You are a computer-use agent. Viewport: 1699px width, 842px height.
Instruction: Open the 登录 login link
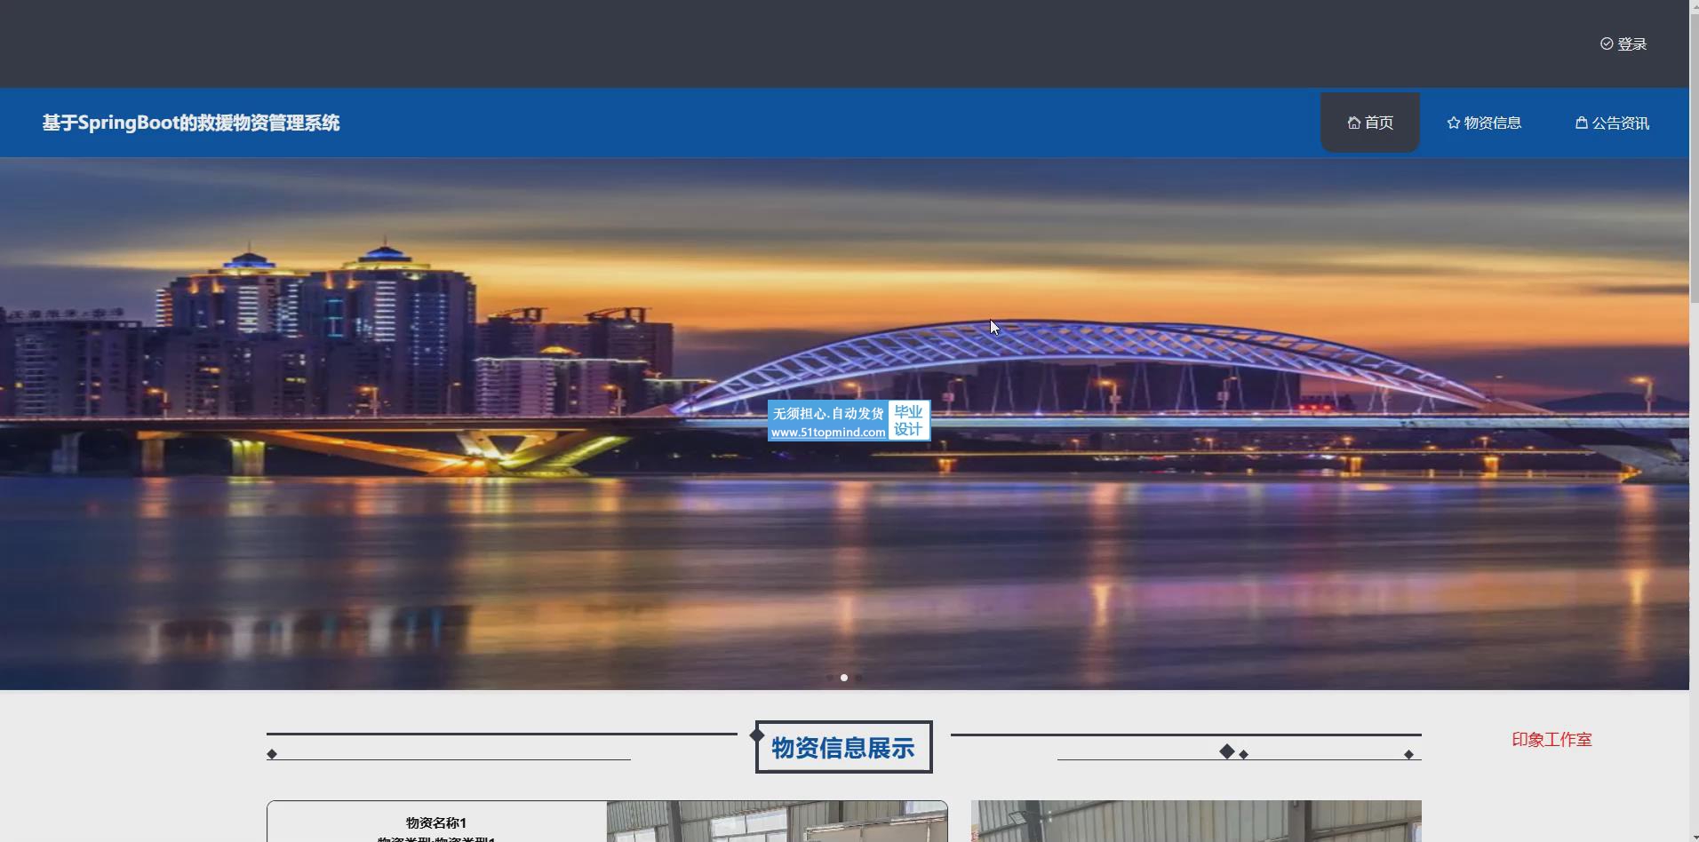pos(1631,44)
